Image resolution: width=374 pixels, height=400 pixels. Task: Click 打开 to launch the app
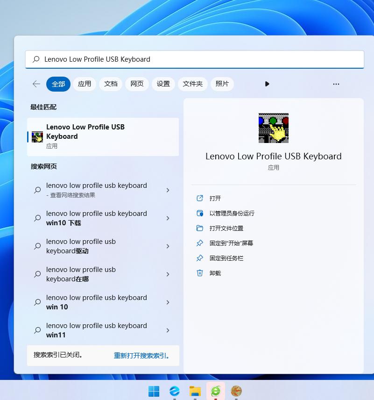pyautogui.click(x=215, y=198)
